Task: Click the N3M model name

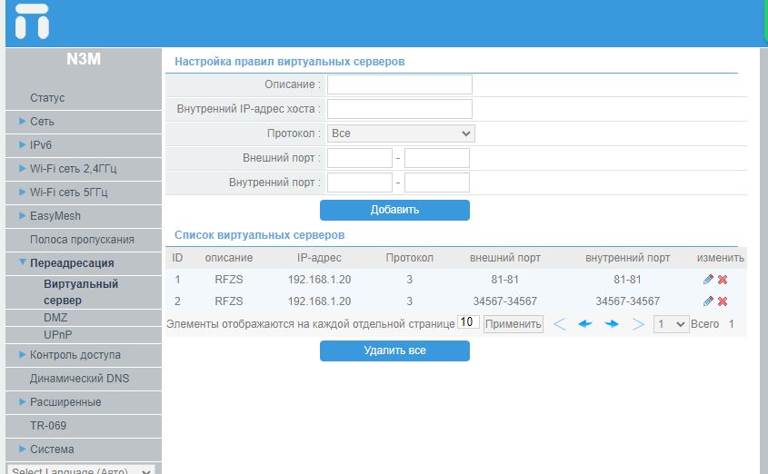Action: (84, 59)
